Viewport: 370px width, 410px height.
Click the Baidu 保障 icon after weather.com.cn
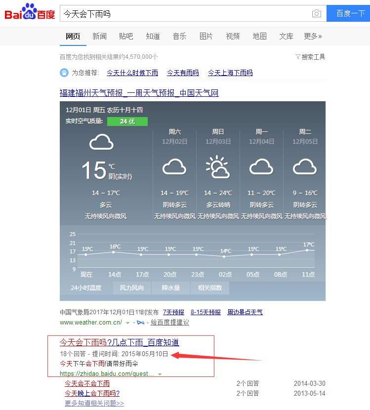[141, 323]
